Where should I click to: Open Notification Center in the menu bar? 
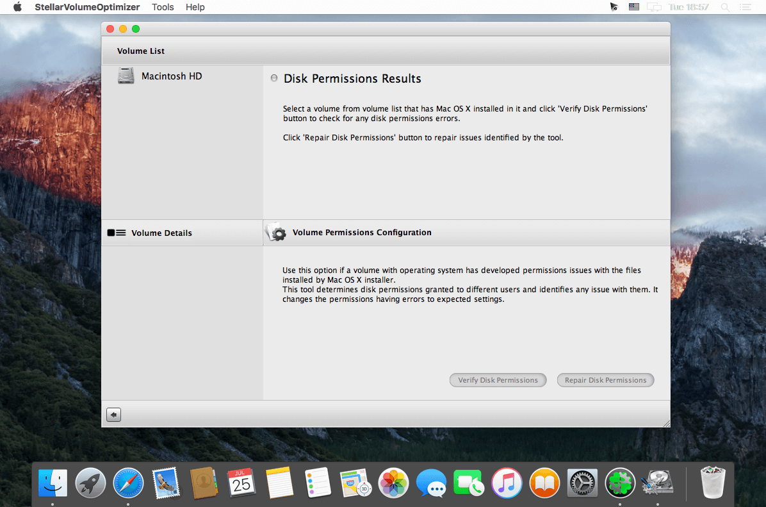746,7
